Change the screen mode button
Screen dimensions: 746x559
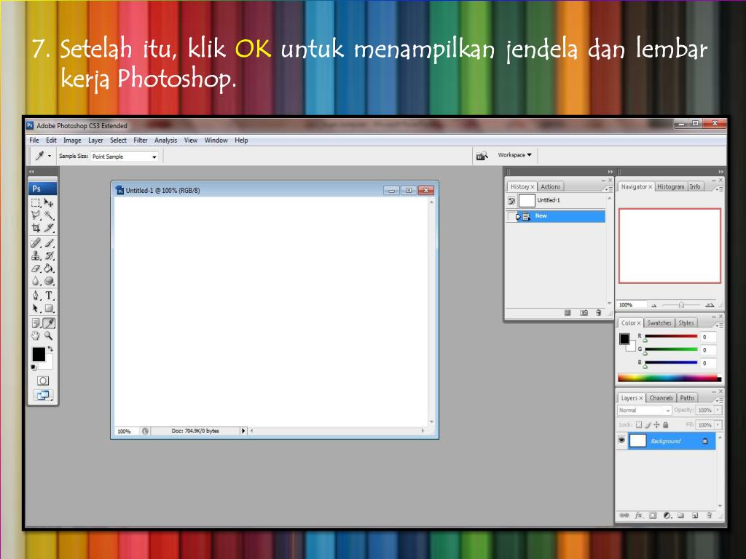[x=43, y=395]
